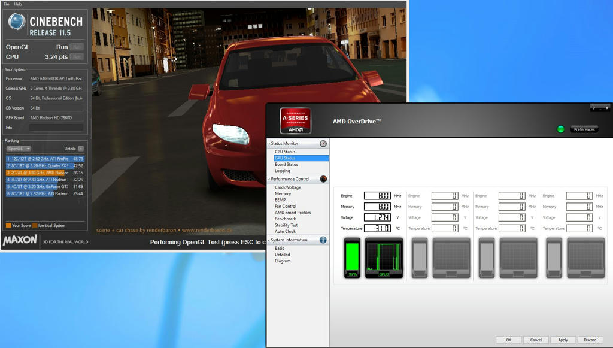613x348 pixels.
Task: Click the green 99% GPU usage bar
Action: pyautogui.click(x=352, y=258)
